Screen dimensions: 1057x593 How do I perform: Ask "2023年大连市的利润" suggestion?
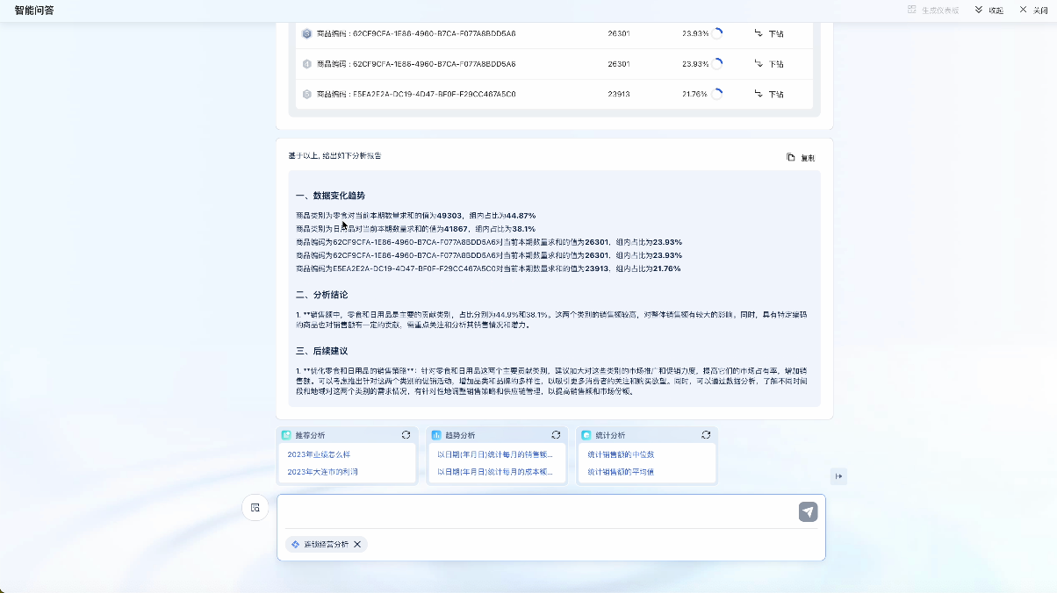[x=322, y=472]
